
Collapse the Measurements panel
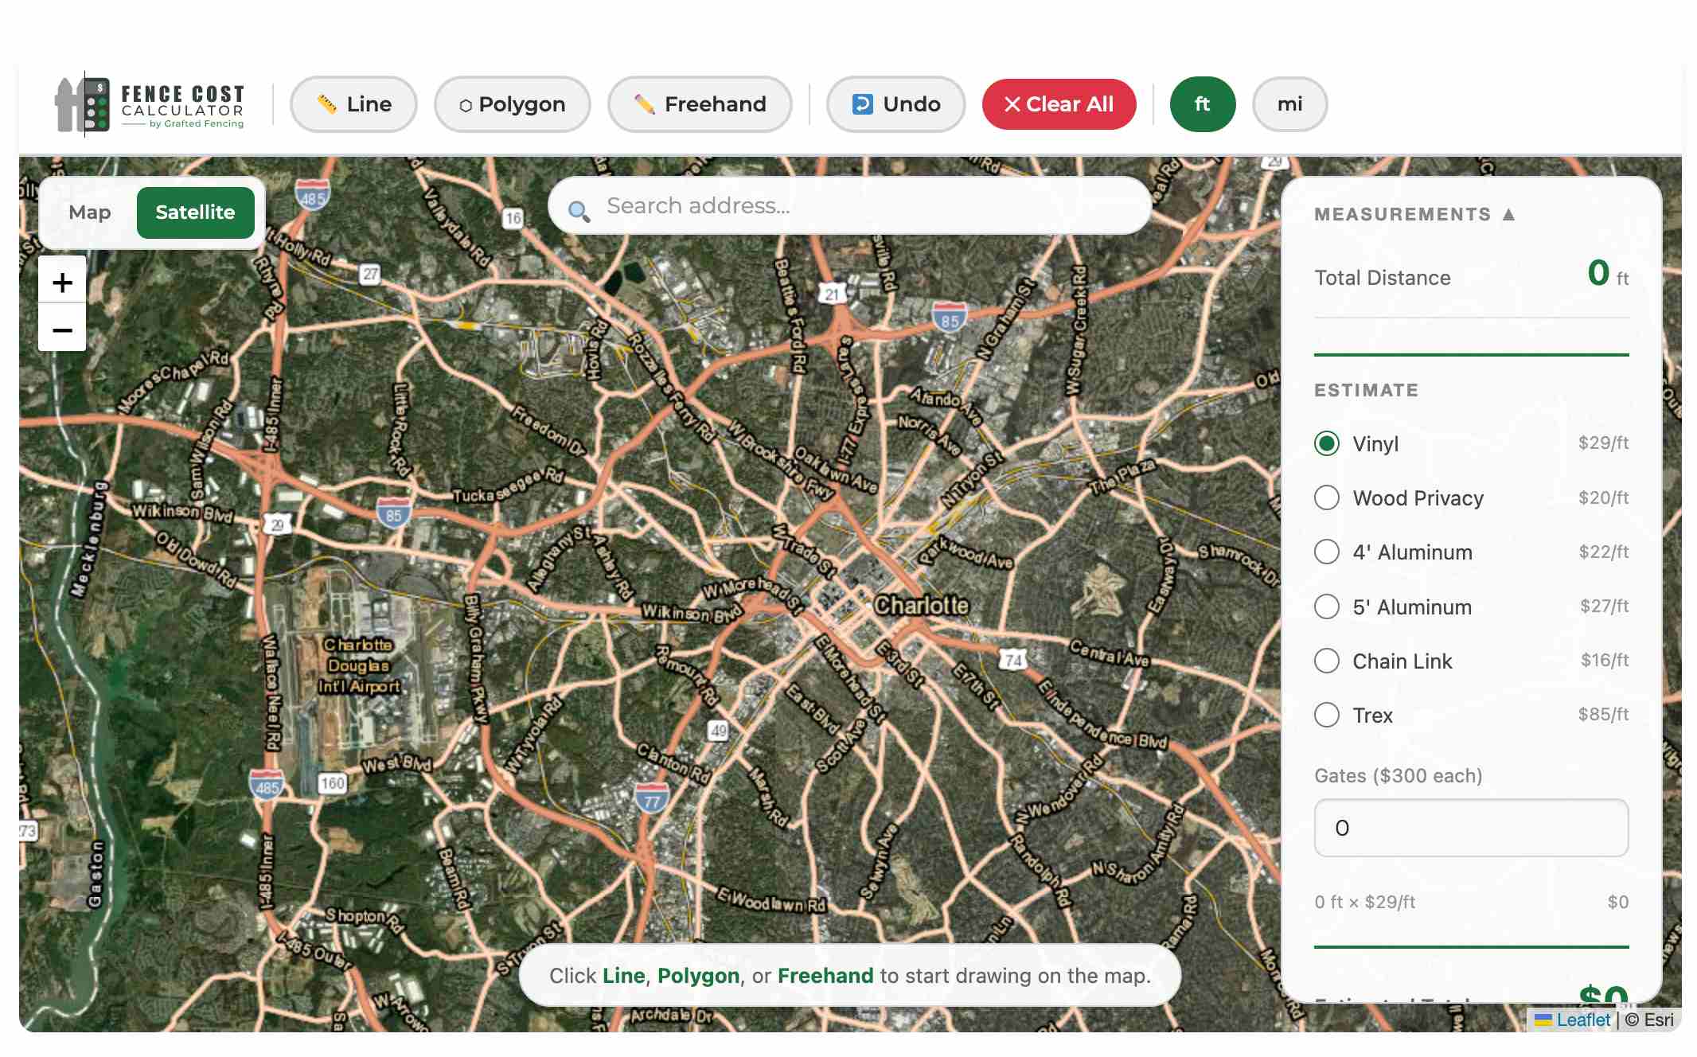[1414, 214]
